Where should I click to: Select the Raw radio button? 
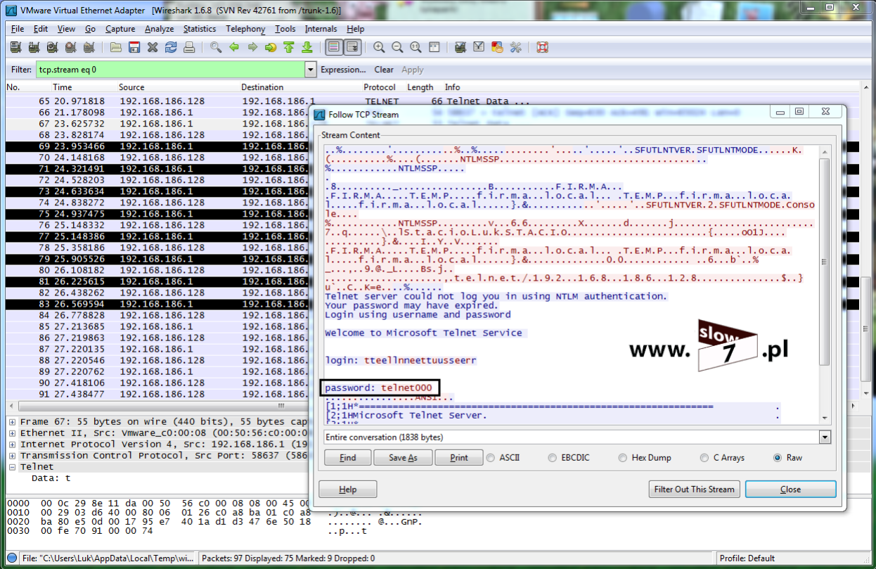pos(778,458)
